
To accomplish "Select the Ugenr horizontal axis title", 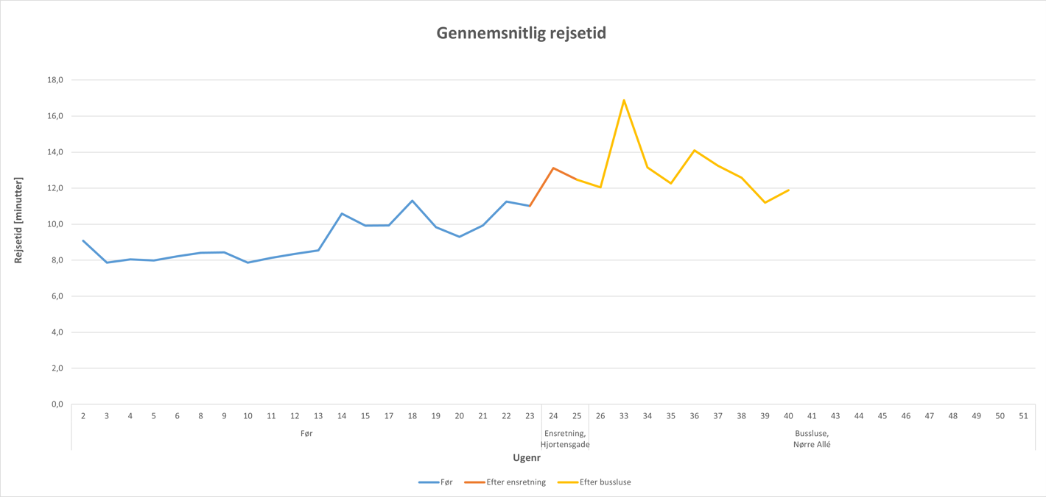I will (x=527, y=458).
